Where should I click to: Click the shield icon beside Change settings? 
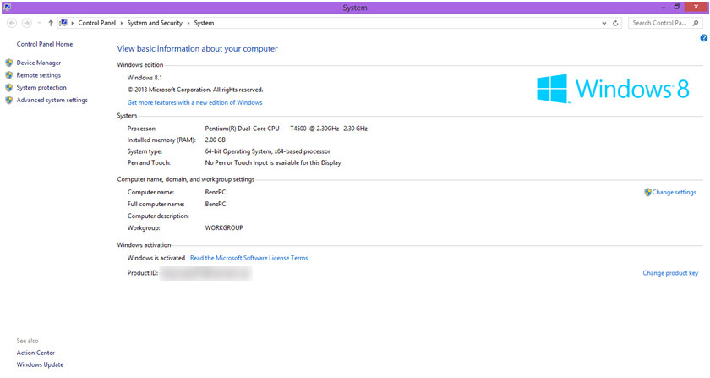647,192
